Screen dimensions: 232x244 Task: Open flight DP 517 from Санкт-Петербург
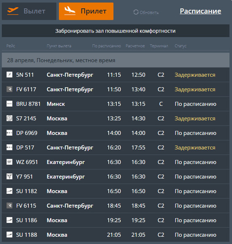[x=116, y=147]
